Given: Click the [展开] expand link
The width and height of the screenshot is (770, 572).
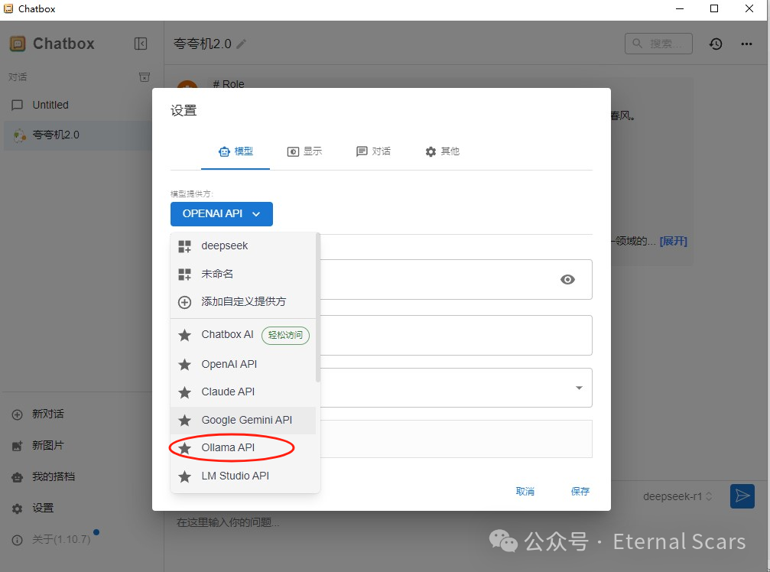Looking at the screenshot, I should pyautogui.click(x=673, y=241).
